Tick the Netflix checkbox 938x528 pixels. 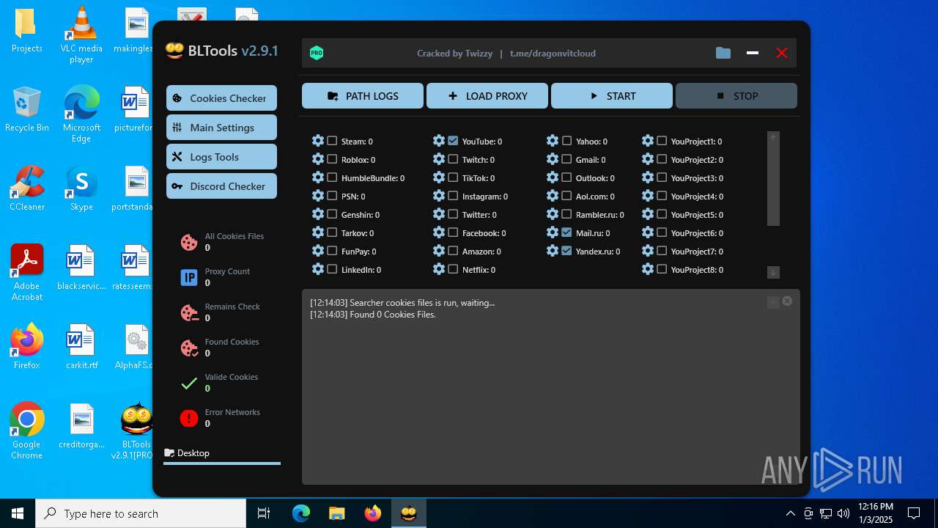[x=453, y=269]
